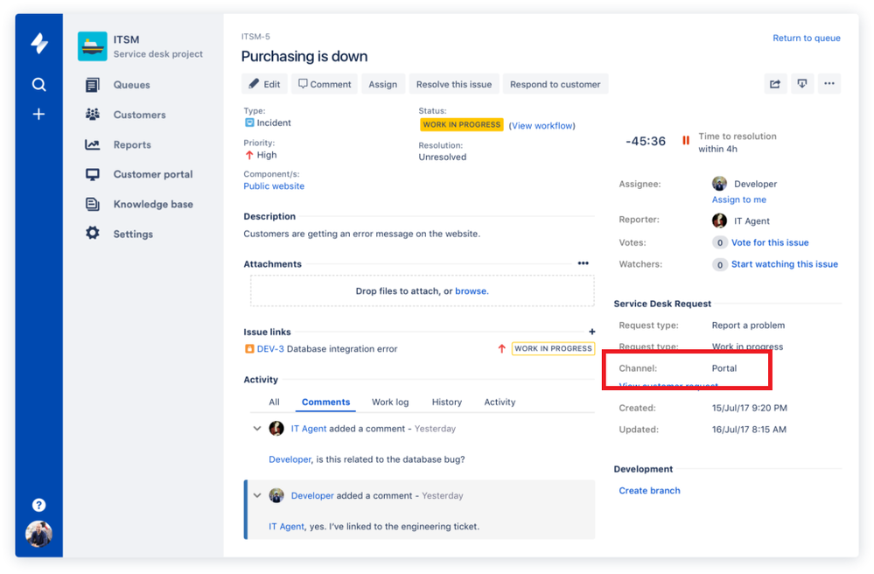Click browse to attach a file
The image size is (874, 574).
pyautogui.click(x=471, y=291)
